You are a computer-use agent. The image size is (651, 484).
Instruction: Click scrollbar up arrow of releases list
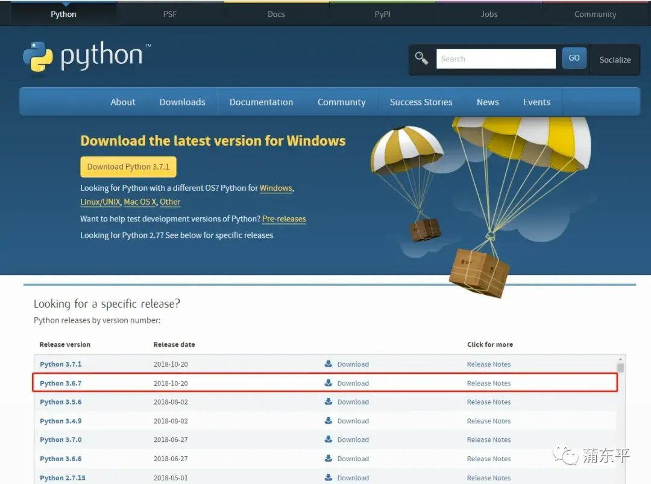tap(620, 359)
